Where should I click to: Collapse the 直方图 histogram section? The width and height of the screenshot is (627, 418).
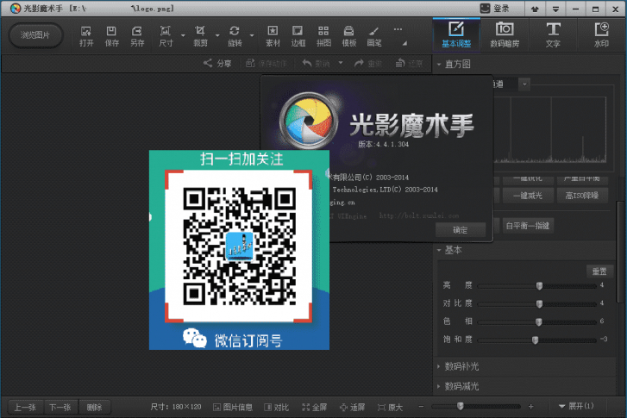pos(439,64)
